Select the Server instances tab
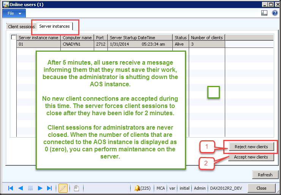This screenshot has width=281, height=195. click(x=54, y=27)
